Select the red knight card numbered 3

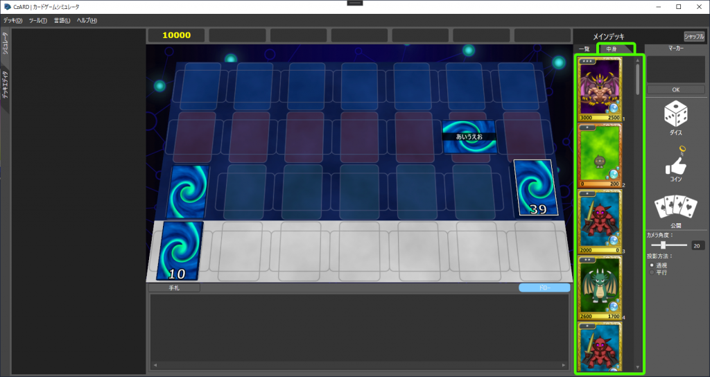[600, 221]
